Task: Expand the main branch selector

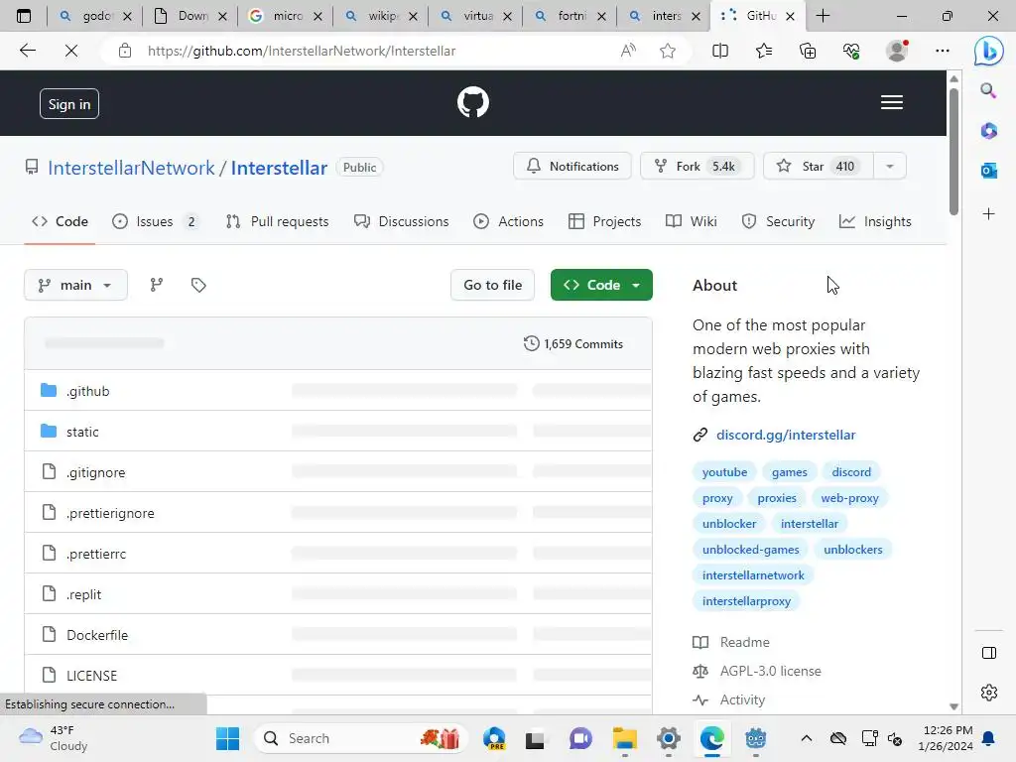Action: (75, 285)
